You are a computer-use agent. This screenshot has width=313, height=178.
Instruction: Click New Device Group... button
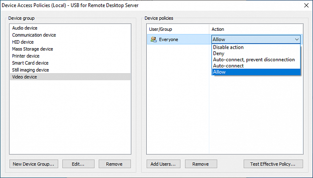(x=34, y=164)
